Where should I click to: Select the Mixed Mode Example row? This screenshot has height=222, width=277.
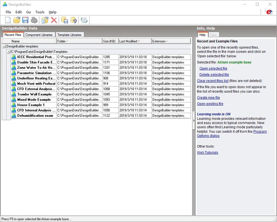(35, 100)
